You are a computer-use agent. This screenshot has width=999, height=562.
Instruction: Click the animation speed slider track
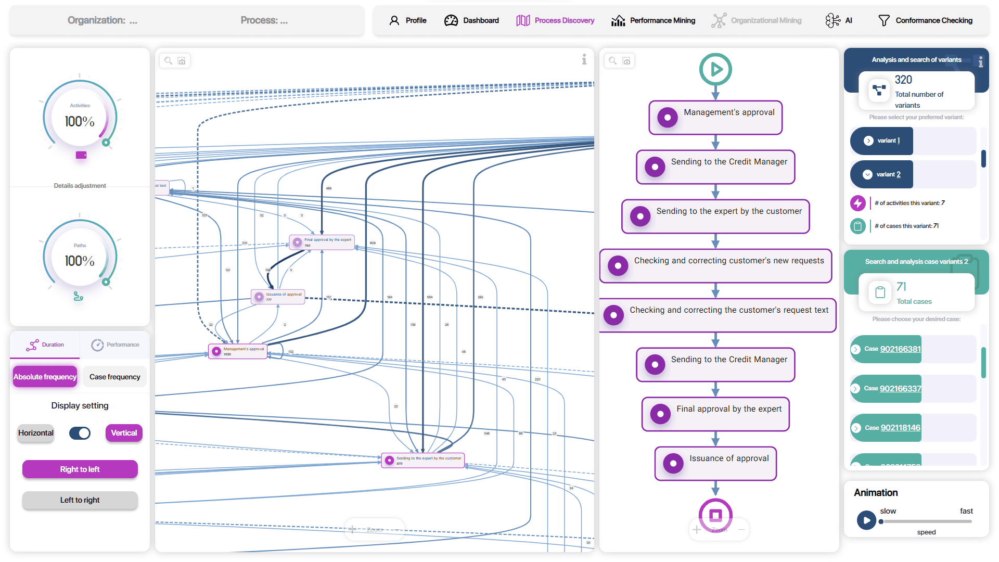pos(926,521)
